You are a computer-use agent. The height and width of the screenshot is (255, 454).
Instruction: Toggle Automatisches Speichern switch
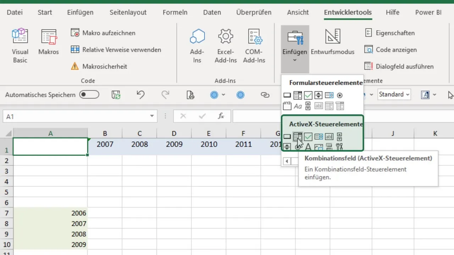click(89, 95)
